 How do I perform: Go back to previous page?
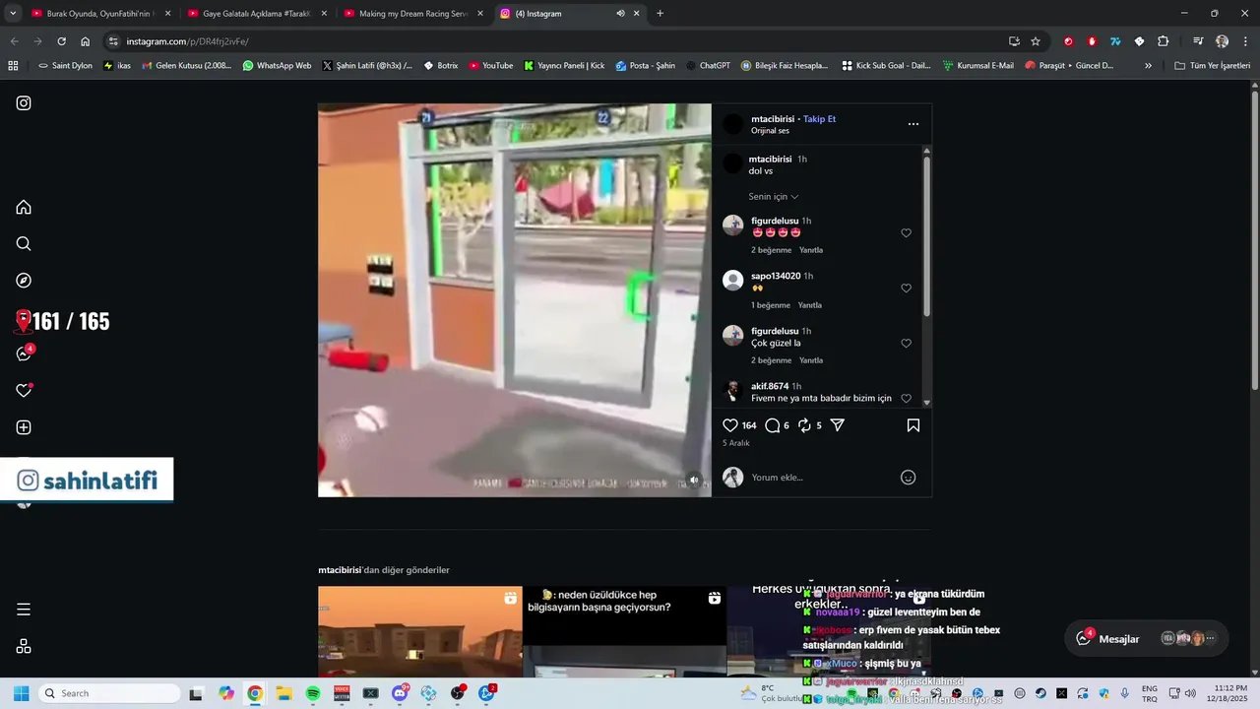(x=14, y=41)
